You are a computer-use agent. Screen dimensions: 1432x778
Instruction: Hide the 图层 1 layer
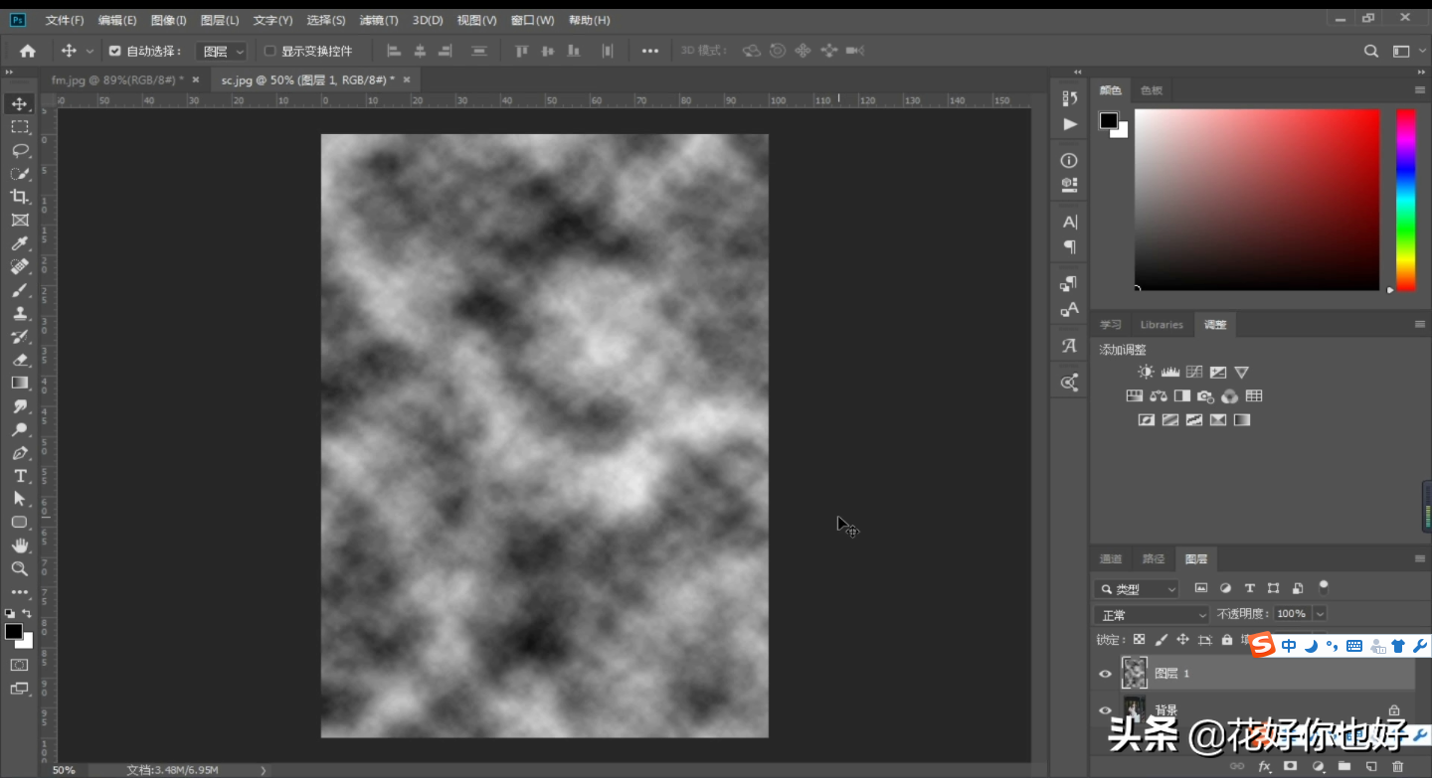point(1105,674)
